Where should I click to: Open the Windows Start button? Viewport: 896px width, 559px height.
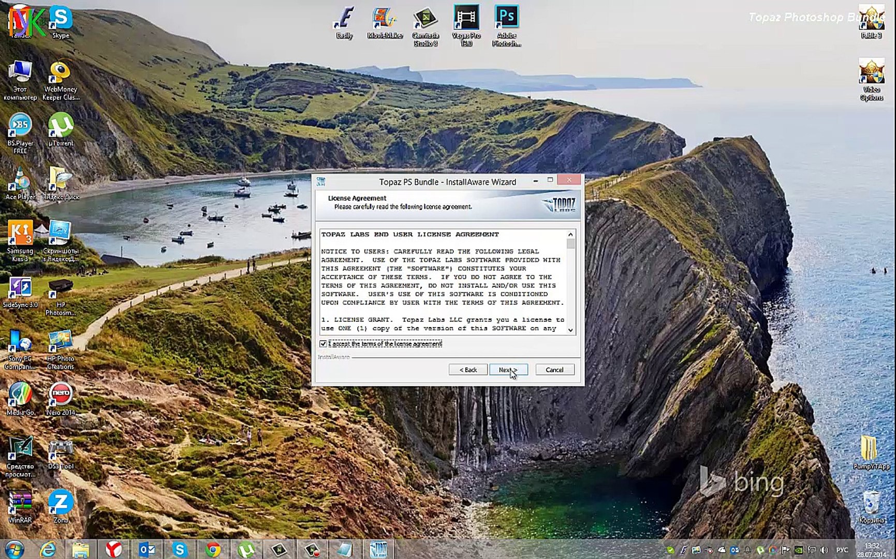tap(14, 549)
